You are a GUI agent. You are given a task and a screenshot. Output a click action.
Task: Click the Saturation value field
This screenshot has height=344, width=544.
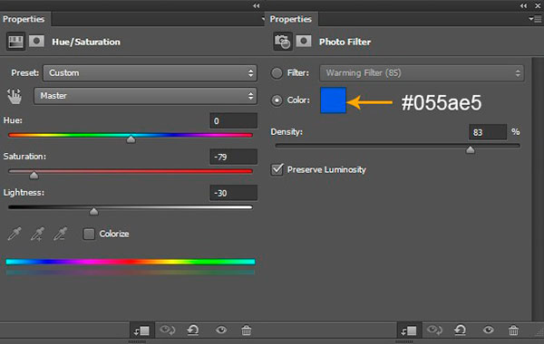pyautogui.click(x=234, y=157)
